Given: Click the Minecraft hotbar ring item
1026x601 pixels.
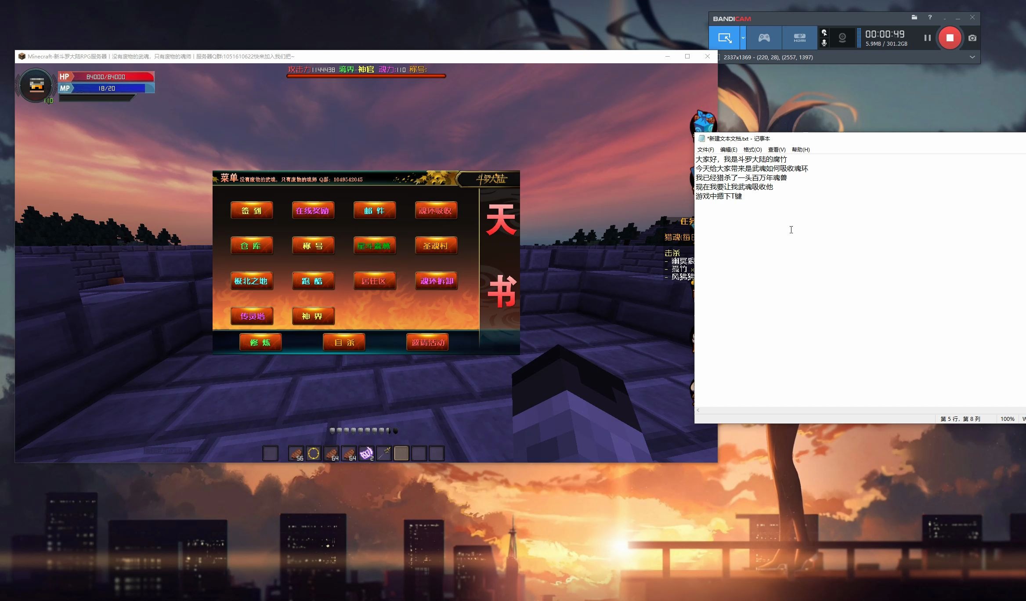Looking at the screenshot, I should click(313, 453).
